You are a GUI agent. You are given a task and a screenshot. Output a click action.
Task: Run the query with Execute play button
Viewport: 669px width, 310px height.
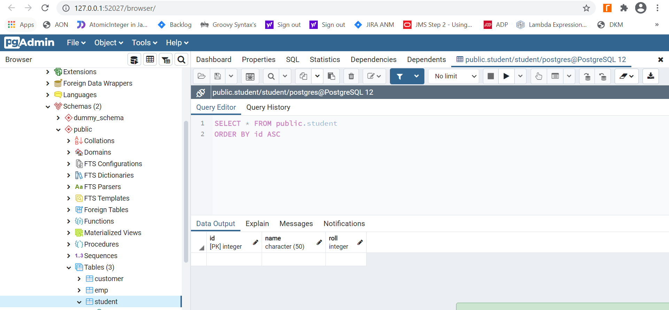coord(506,76)
